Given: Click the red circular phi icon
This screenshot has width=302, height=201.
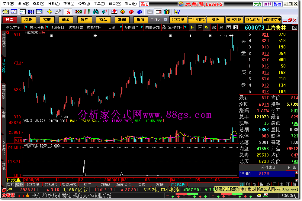Looking at the screenshot, I should click(x=131, y=12).
